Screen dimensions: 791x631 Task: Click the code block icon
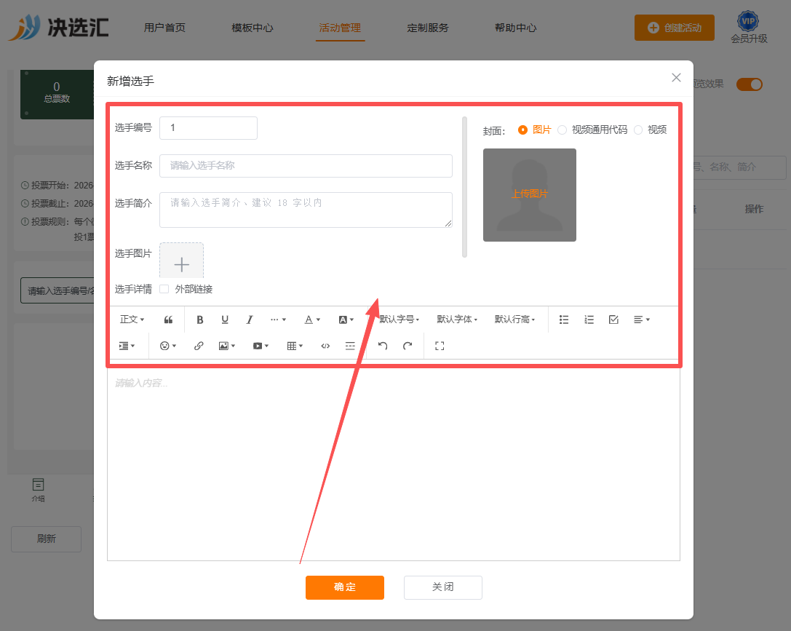(325, 346)
